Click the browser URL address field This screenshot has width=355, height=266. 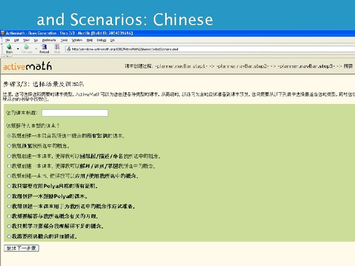pyautogui.click(x=210, y=49)
